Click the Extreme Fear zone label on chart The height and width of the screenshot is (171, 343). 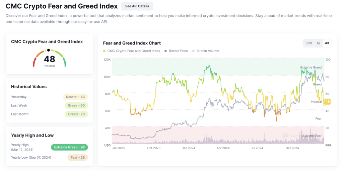[x=312, y=136]
